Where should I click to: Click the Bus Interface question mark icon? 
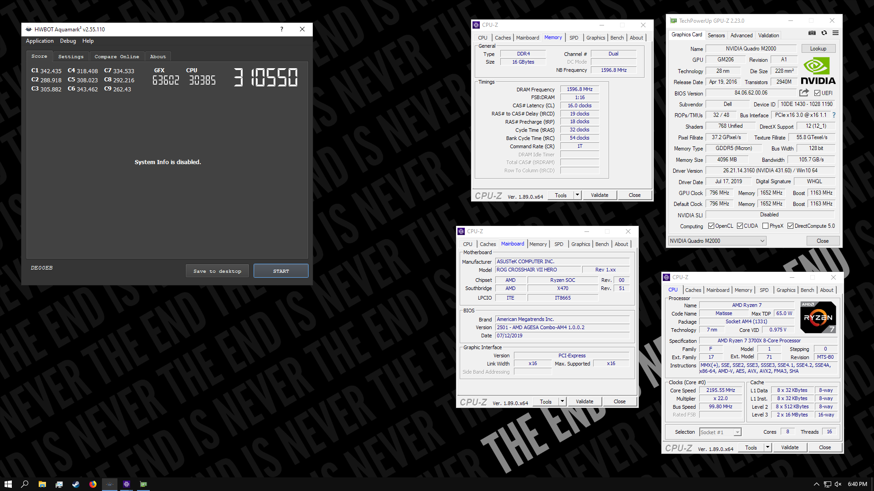click(834, 115)
